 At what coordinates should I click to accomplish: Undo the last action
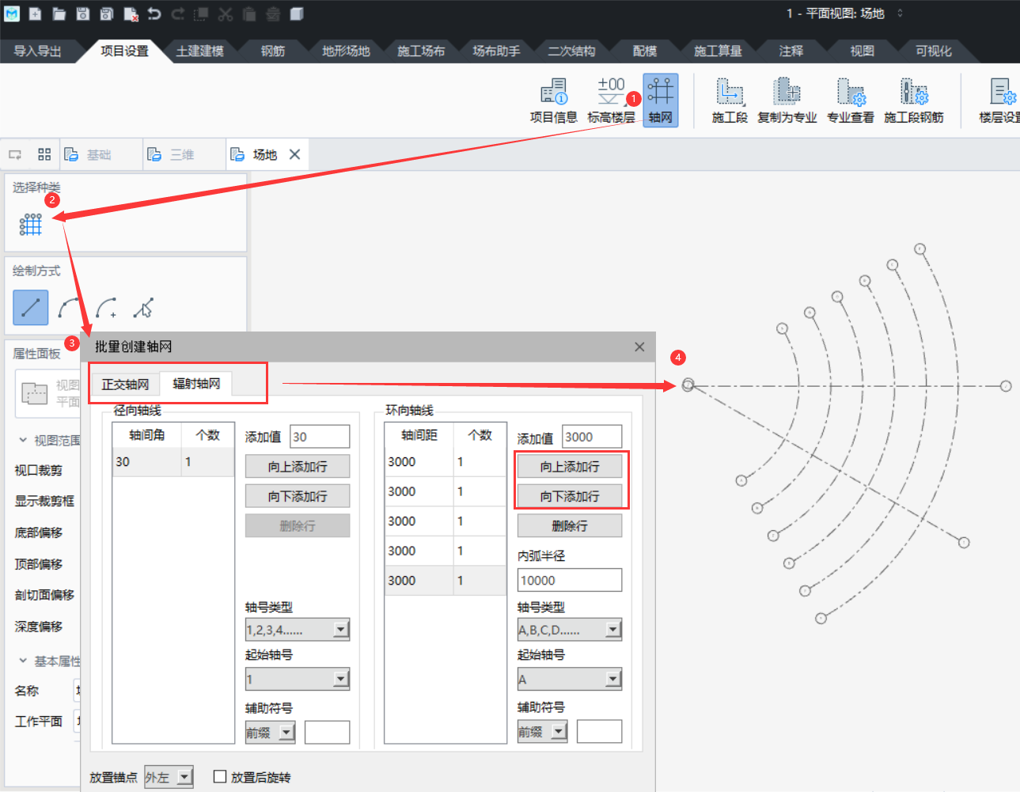coord(154,13)
